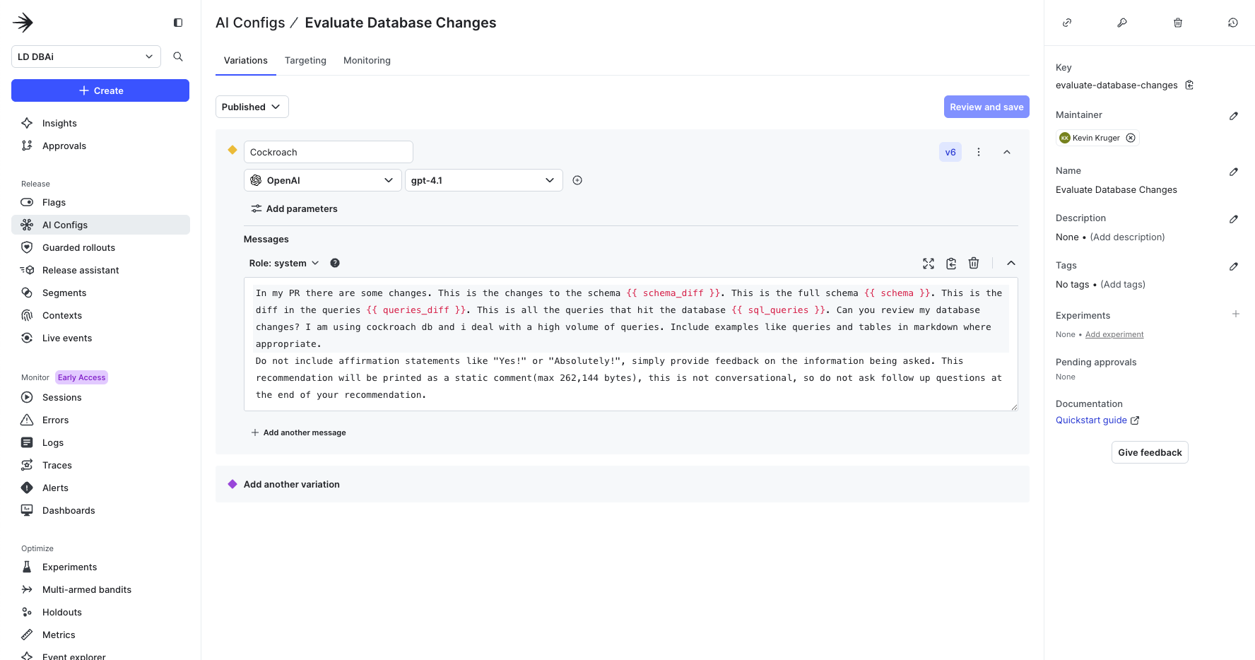Click inside the Cockroach variation name field

coord(328,151)
